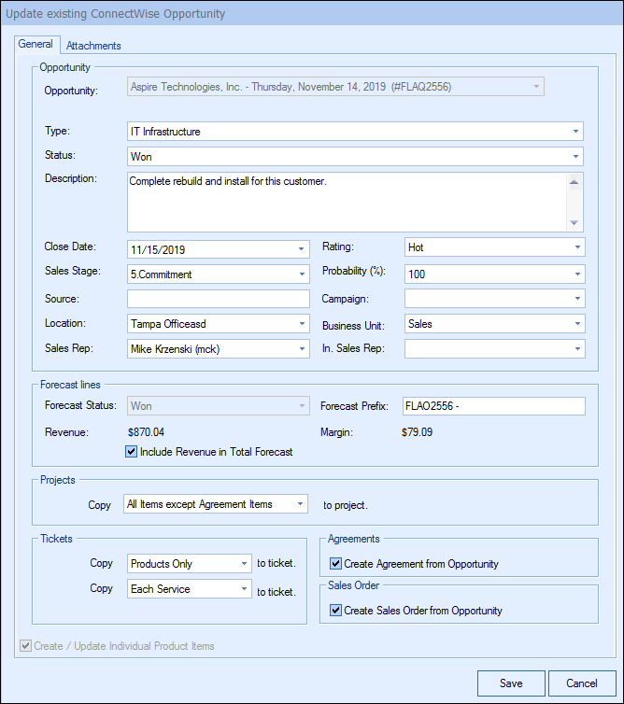The width and height of the screenshot is (624, 704).
Task: Open the Type dropdown showing IT Infrastructure
Action: [576, 132]
